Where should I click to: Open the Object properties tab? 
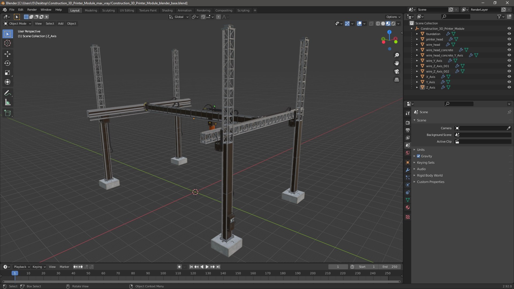[x=408, y=162]
